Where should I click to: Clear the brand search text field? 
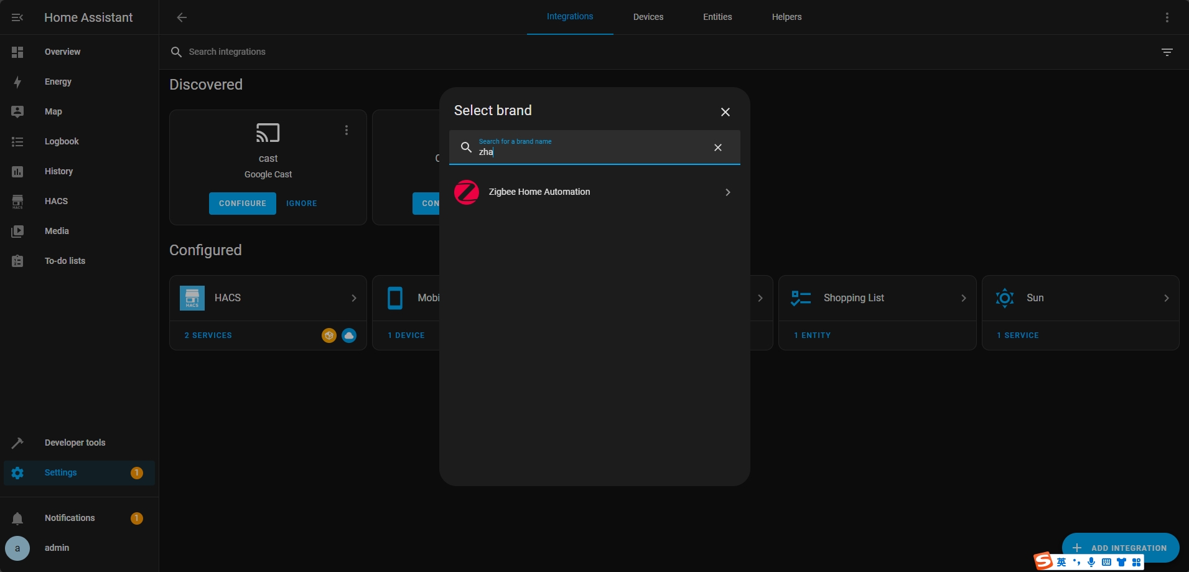tap(717, 148)
